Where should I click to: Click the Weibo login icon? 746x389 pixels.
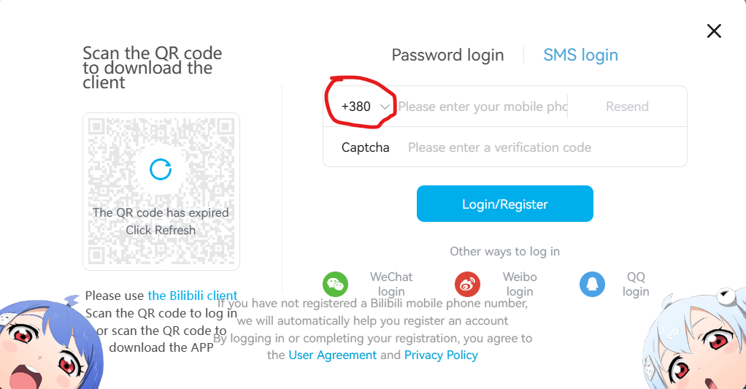(x=468, y=284)
